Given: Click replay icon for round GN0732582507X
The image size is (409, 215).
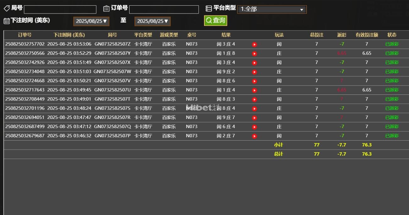Looking at the screenshot, I should (254, 63).
